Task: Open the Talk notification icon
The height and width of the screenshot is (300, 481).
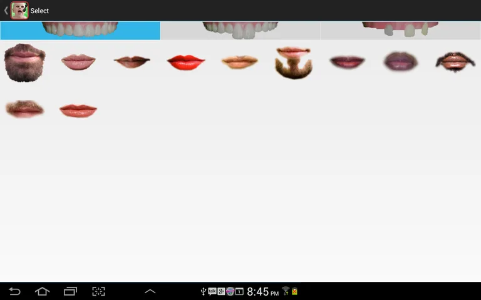Action: click(212, 291)
